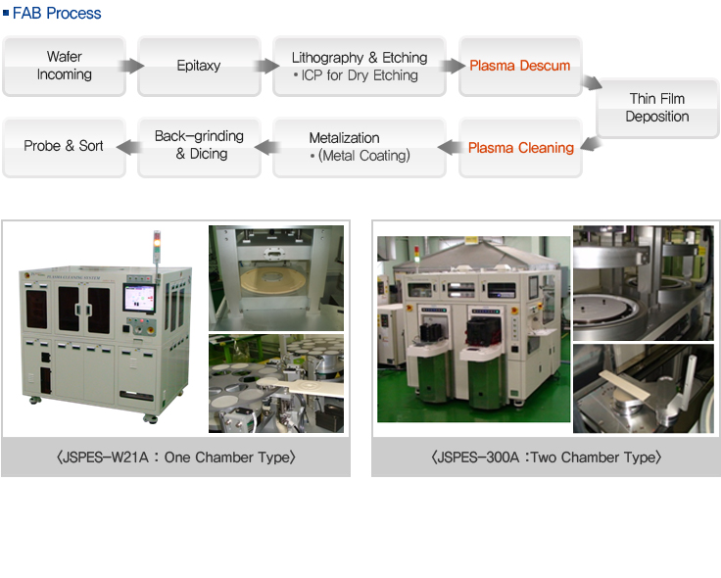This screenshot has width=721, height=578.
Task: Open the large JSPES-W21A machine photo
Action: click(x=103, y=328)
